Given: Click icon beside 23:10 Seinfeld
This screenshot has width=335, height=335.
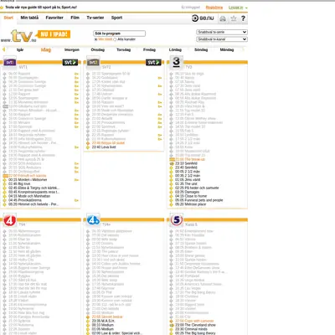Looking at the screenshot, I should (x=172, y=163).
